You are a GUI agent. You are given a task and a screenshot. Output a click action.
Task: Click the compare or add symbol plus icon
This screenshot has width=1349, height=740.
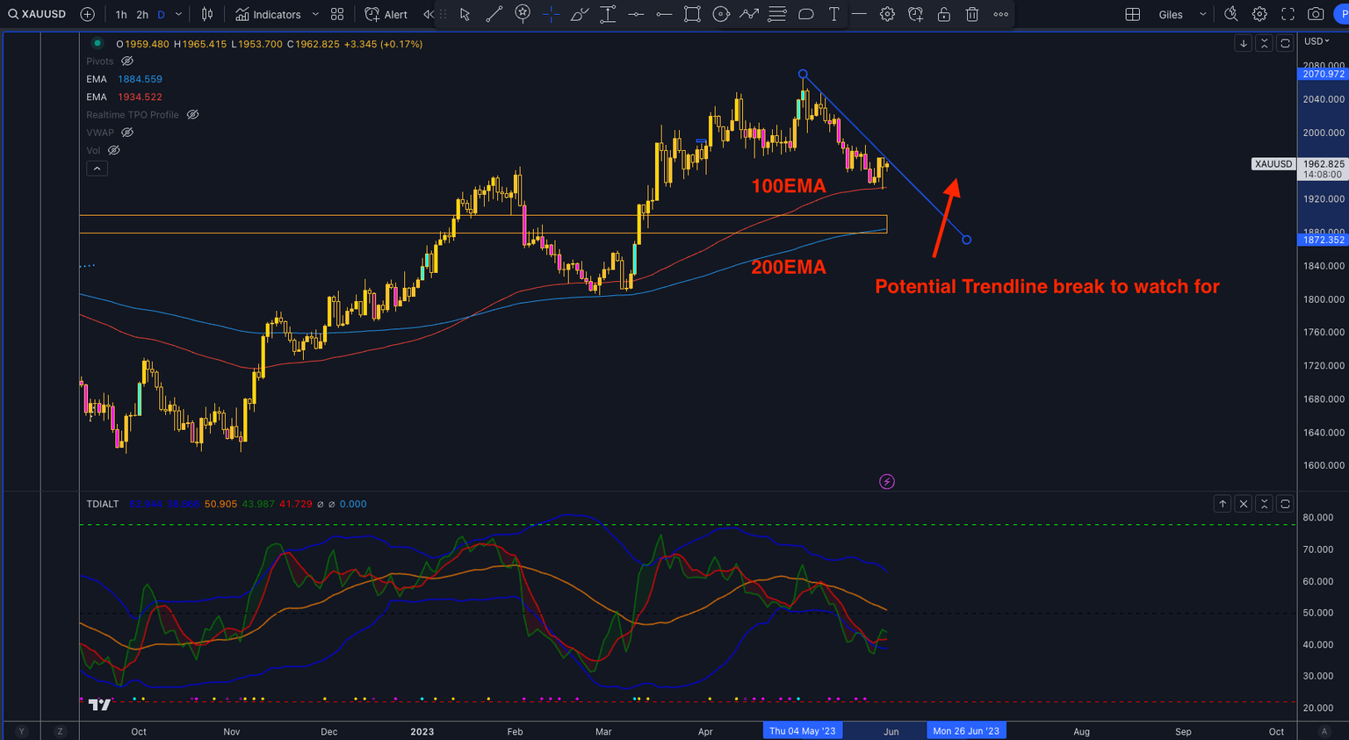point(87,14)
